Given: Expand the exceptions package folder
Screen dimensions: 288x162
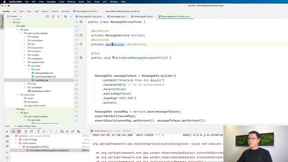Looking at the screenshot, I should [x=25, y=48].
